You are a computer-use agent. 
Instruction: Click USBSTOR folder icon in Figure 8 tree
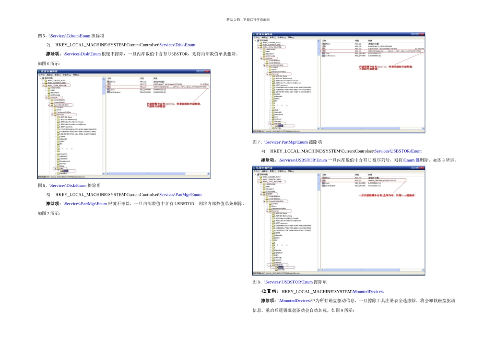pos(273,265)
